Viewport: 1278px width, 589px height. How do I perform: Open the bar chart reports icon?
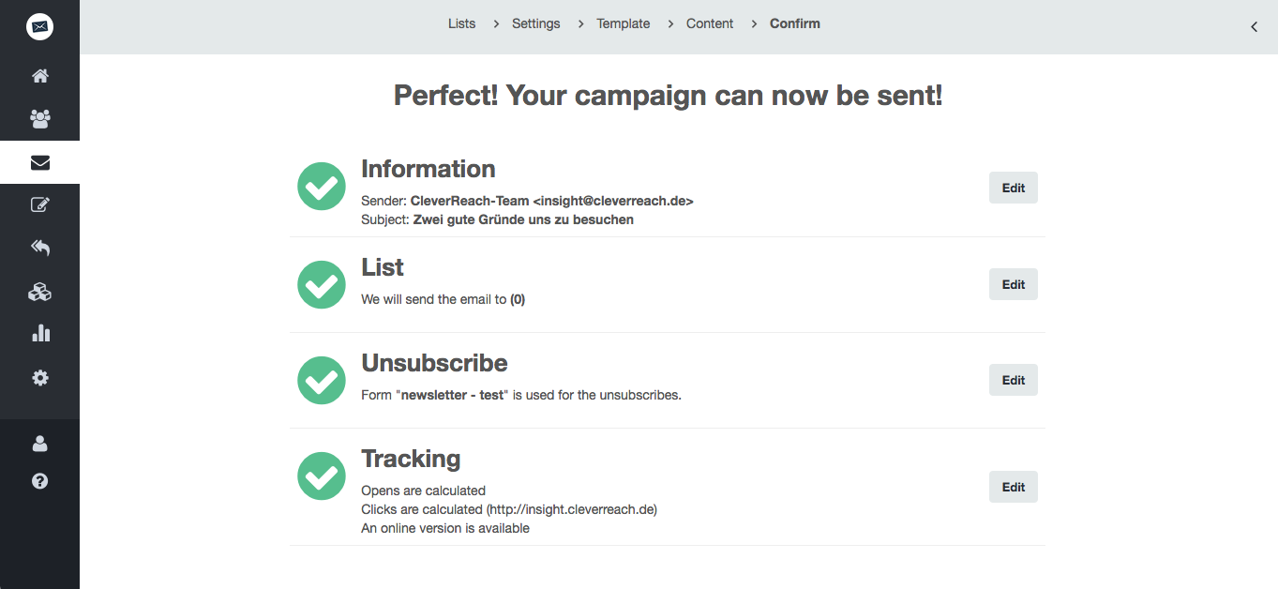pos(39,333)
